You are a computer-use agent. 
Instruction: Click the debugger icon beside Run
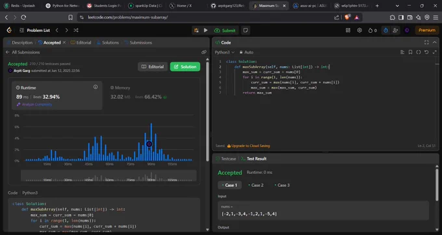196,30
